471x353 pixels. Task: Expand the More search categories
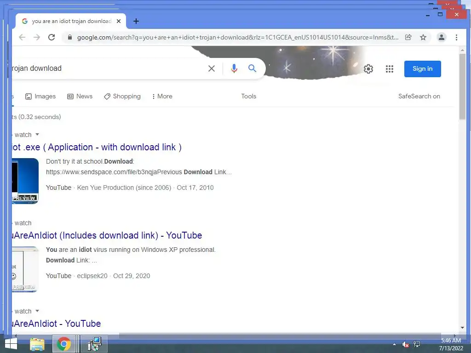click(162, 97)
